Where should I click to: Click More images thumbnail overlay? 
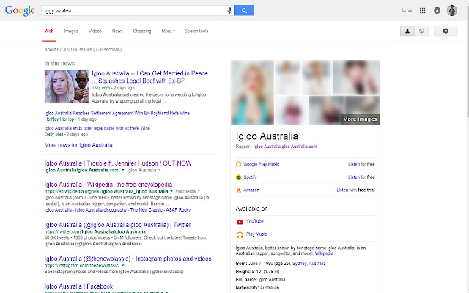(x=360, y=118)
